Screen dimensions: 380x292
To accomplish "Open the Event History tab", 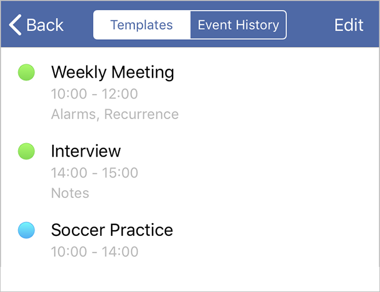I will (238, 25).
